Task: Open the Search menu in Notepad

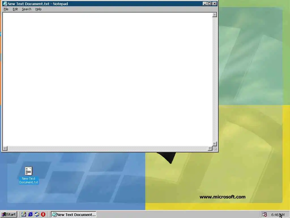Action: coord(26,9)
